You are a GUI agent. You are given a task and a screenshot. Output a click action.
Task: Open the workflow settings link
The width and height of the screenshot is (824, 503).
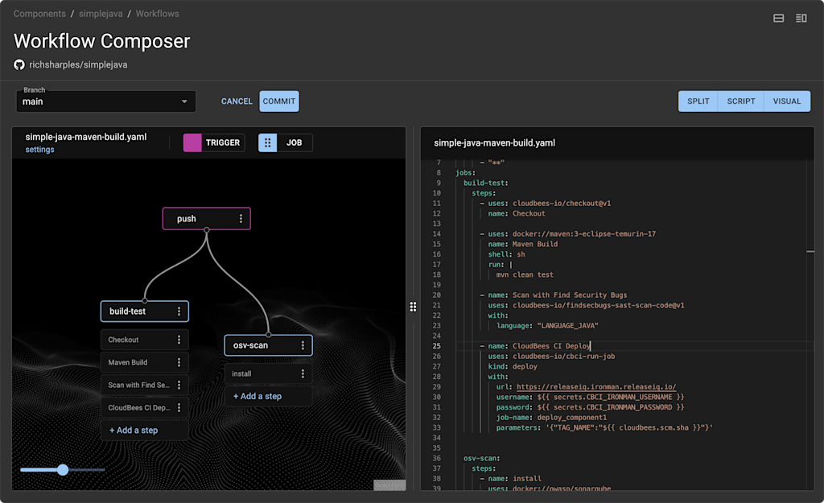coord(40,150)
